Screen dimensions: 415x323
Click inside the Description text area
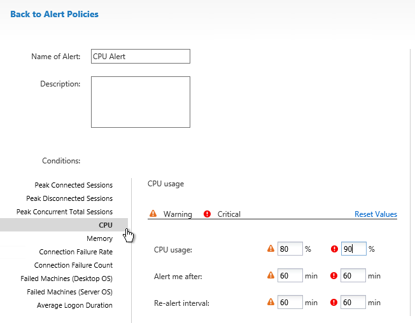141,102
